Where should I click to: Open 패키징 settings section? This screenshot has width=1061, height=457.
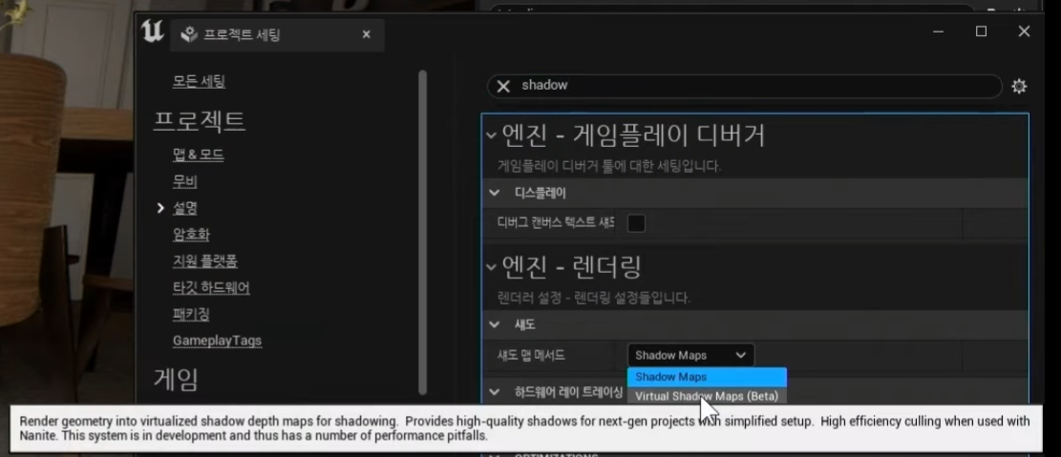point(191,314)
